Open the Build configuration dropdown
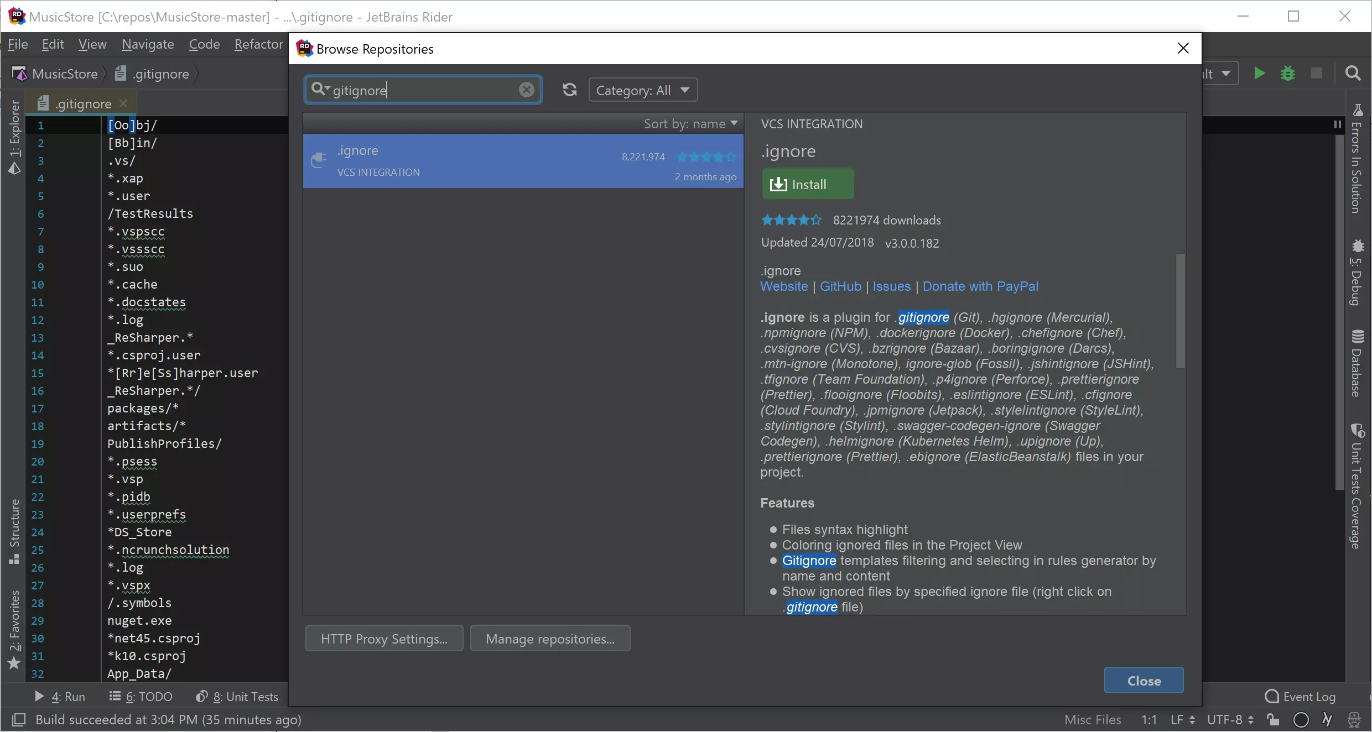 (1225, 72)
